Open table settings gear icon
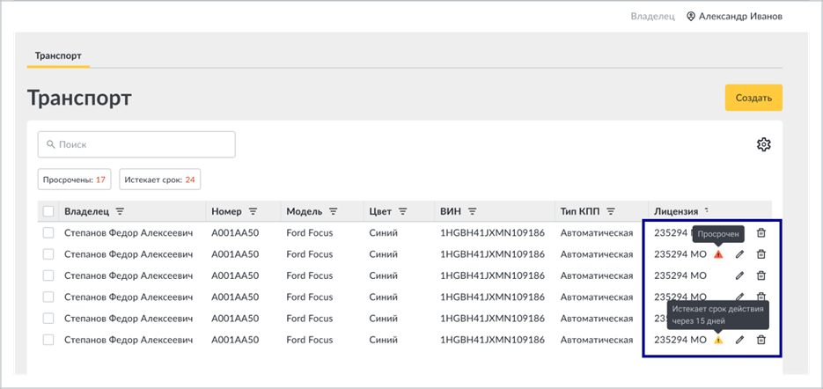 pos(763,144)
